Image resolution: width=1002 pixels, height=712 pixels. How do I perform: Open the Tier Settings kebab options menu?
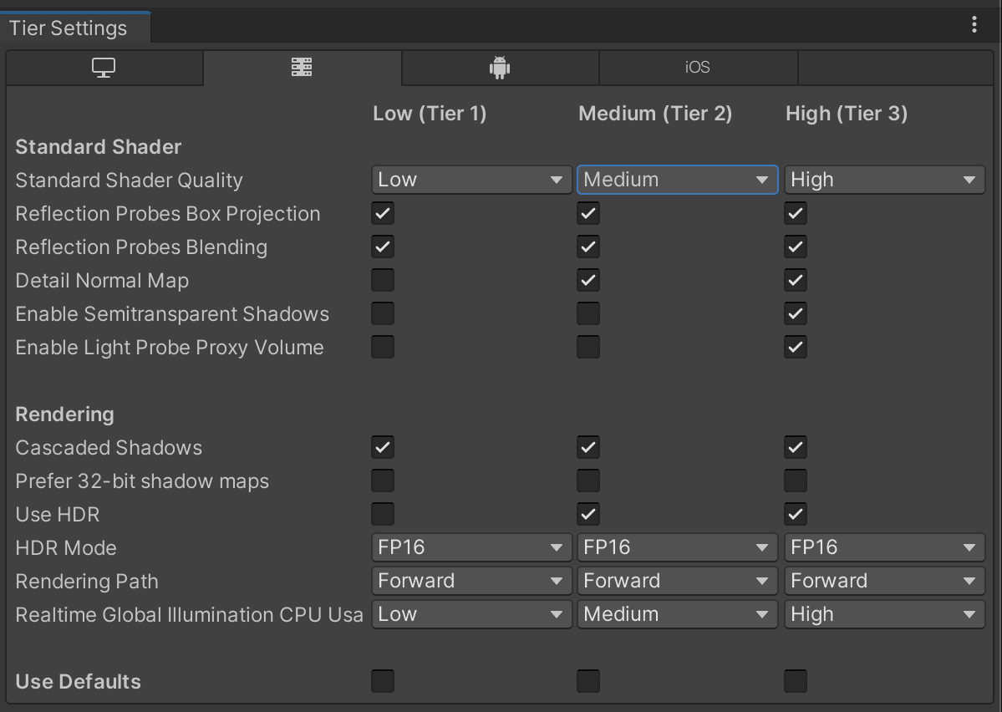coord(974,25)
